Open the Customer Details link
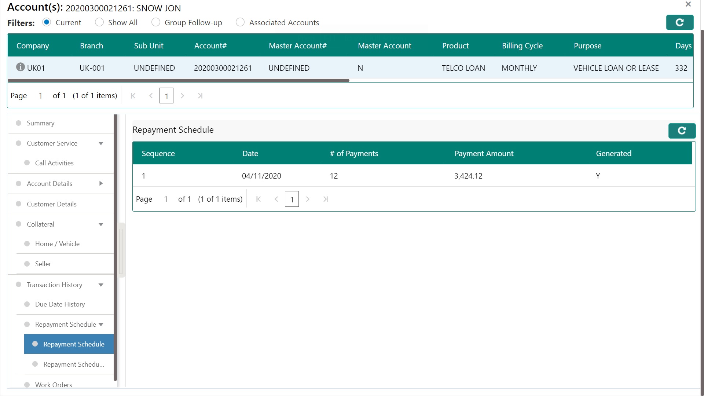 [x=51, y=204]
